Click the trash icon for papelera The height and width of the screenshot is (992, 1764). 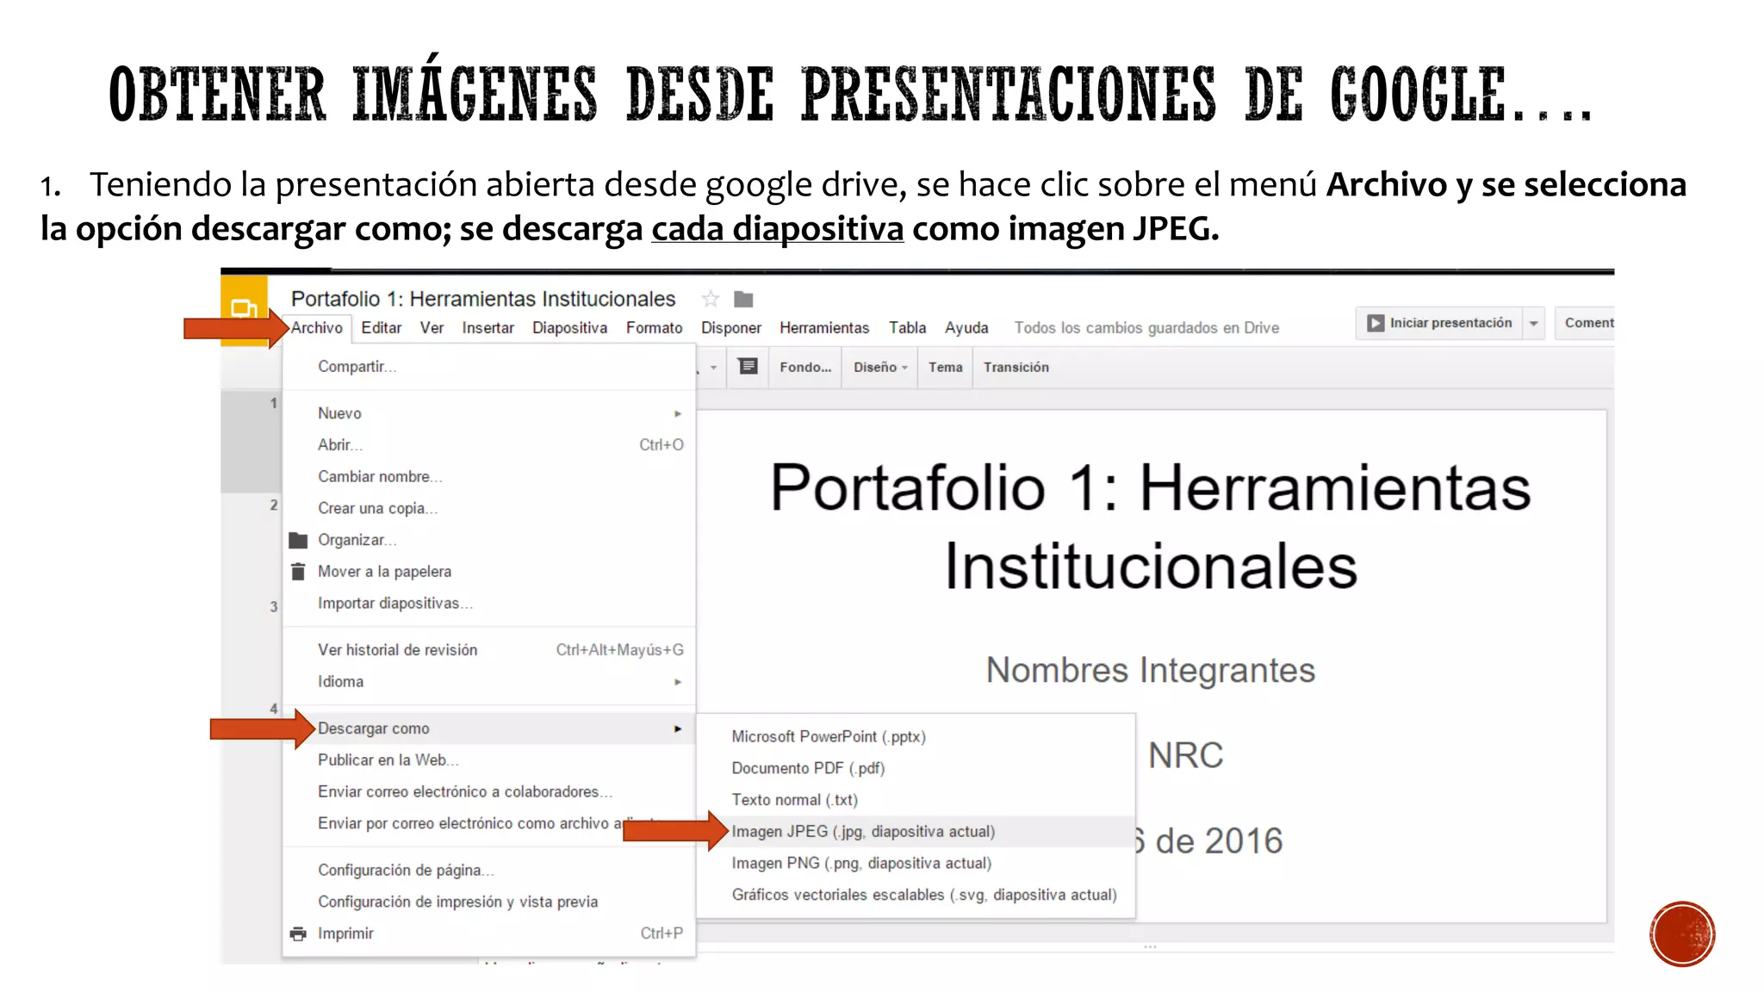298,572
